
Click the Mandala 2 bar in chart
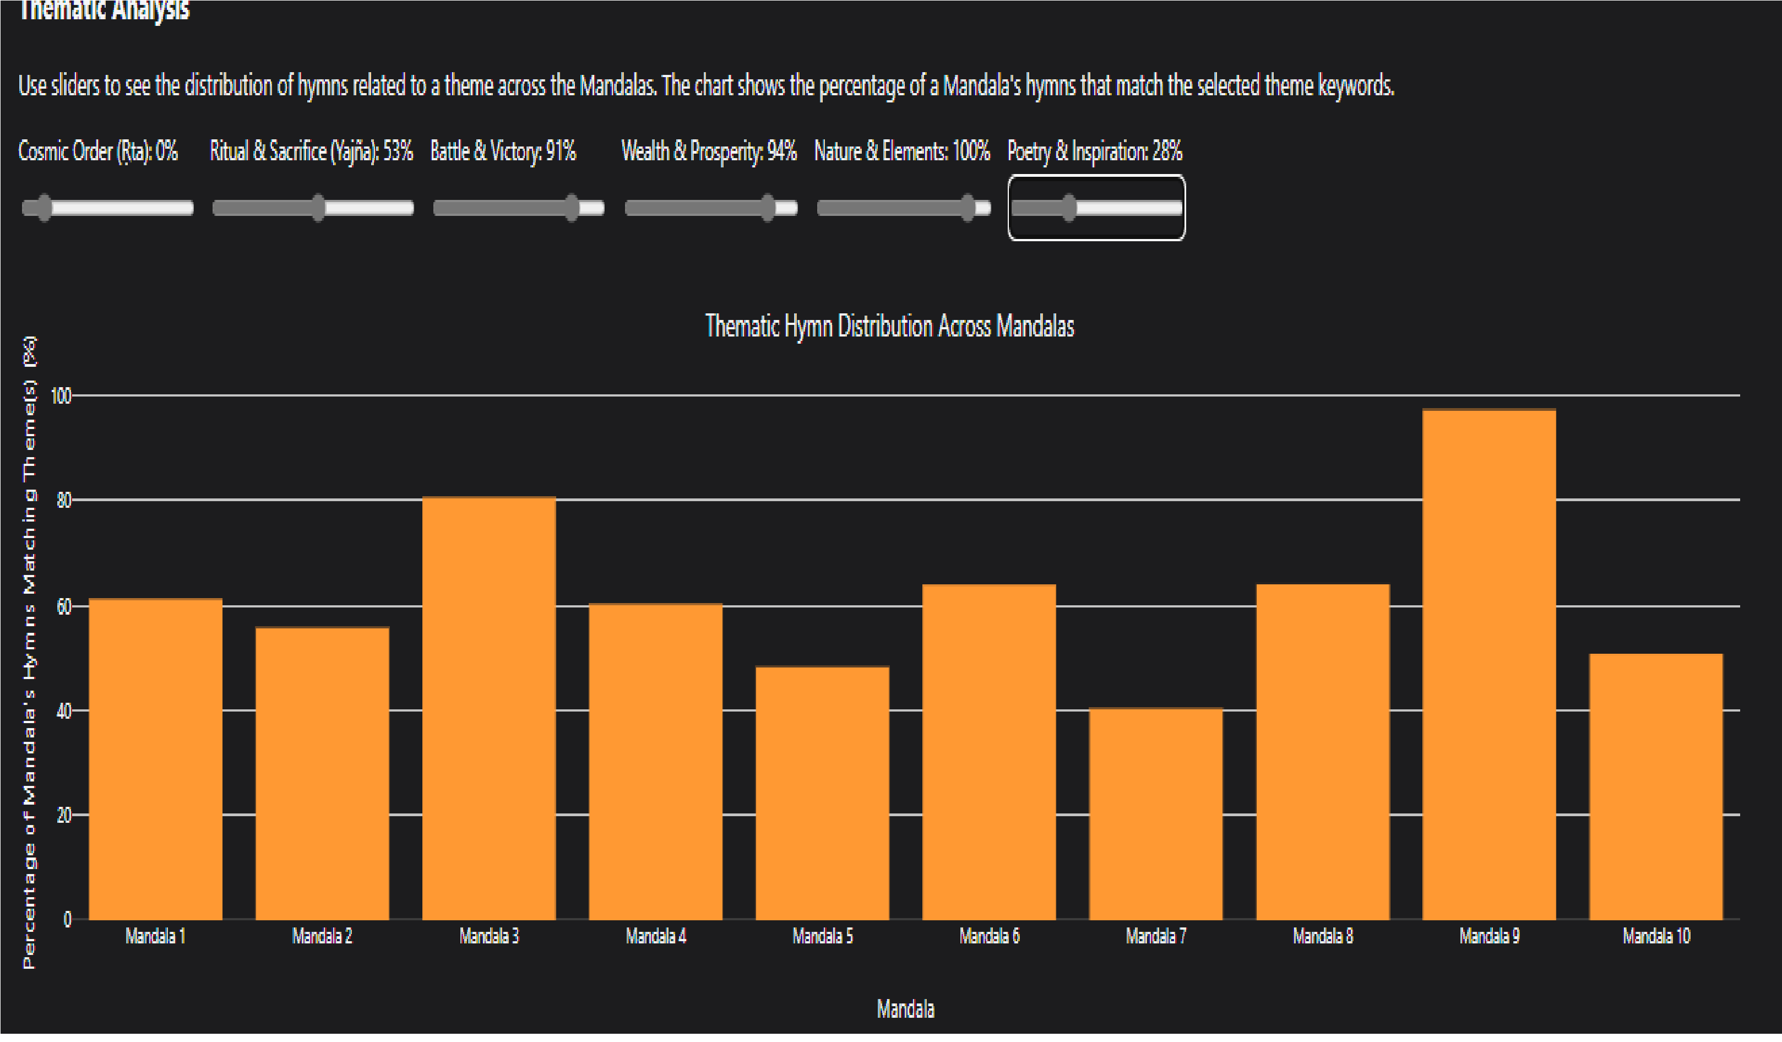click(323, 774)
